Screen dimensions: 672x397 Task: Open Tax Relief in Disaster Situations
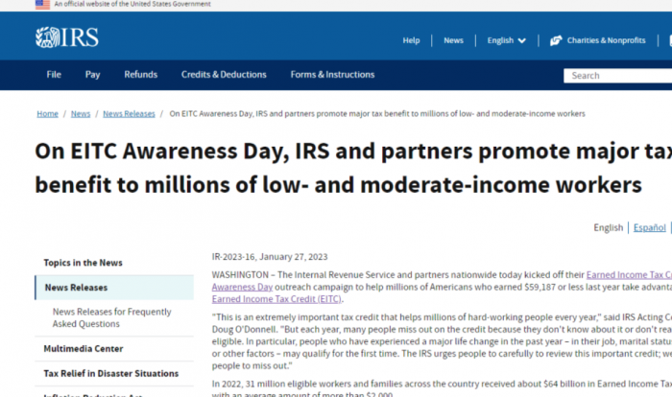(111, 373)
